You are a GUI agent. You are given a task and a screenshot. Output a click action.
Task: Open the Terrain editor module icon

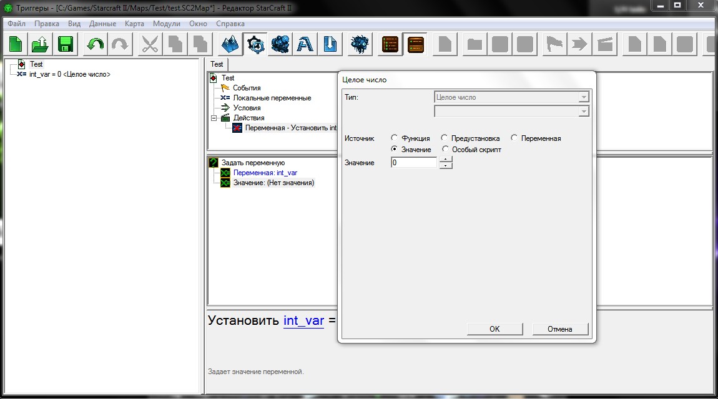[230, 44]
